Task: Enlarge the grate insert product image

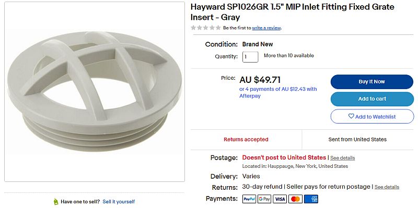Action: pos(95,92)
